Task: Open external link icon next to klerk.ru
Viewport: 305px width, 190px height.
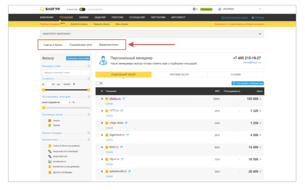Action: (121, 147)
